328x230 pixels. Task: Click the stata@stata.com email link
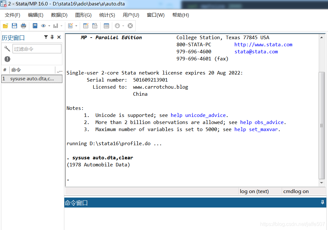(256, 52)
